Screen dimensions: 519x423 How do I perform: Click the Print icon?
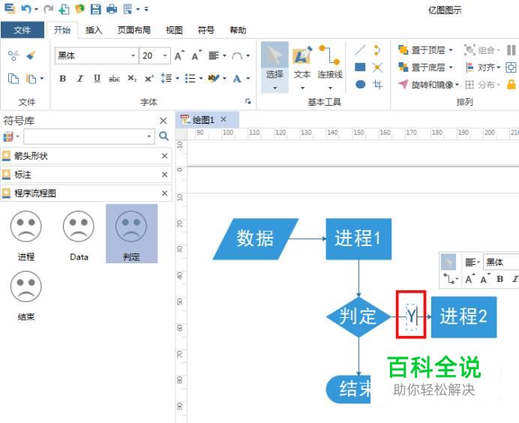click(112, 9)
